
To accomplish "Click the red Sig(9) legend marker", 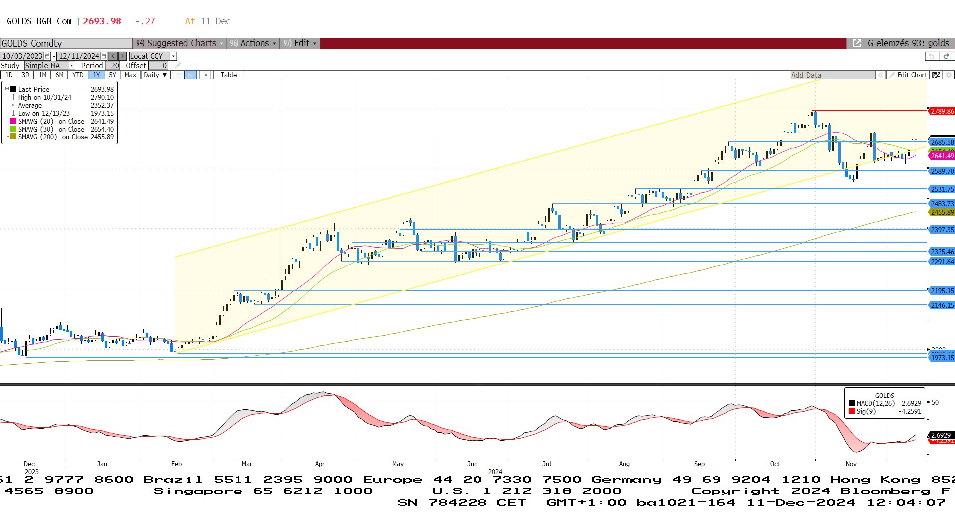I will (x=852, y=411).
